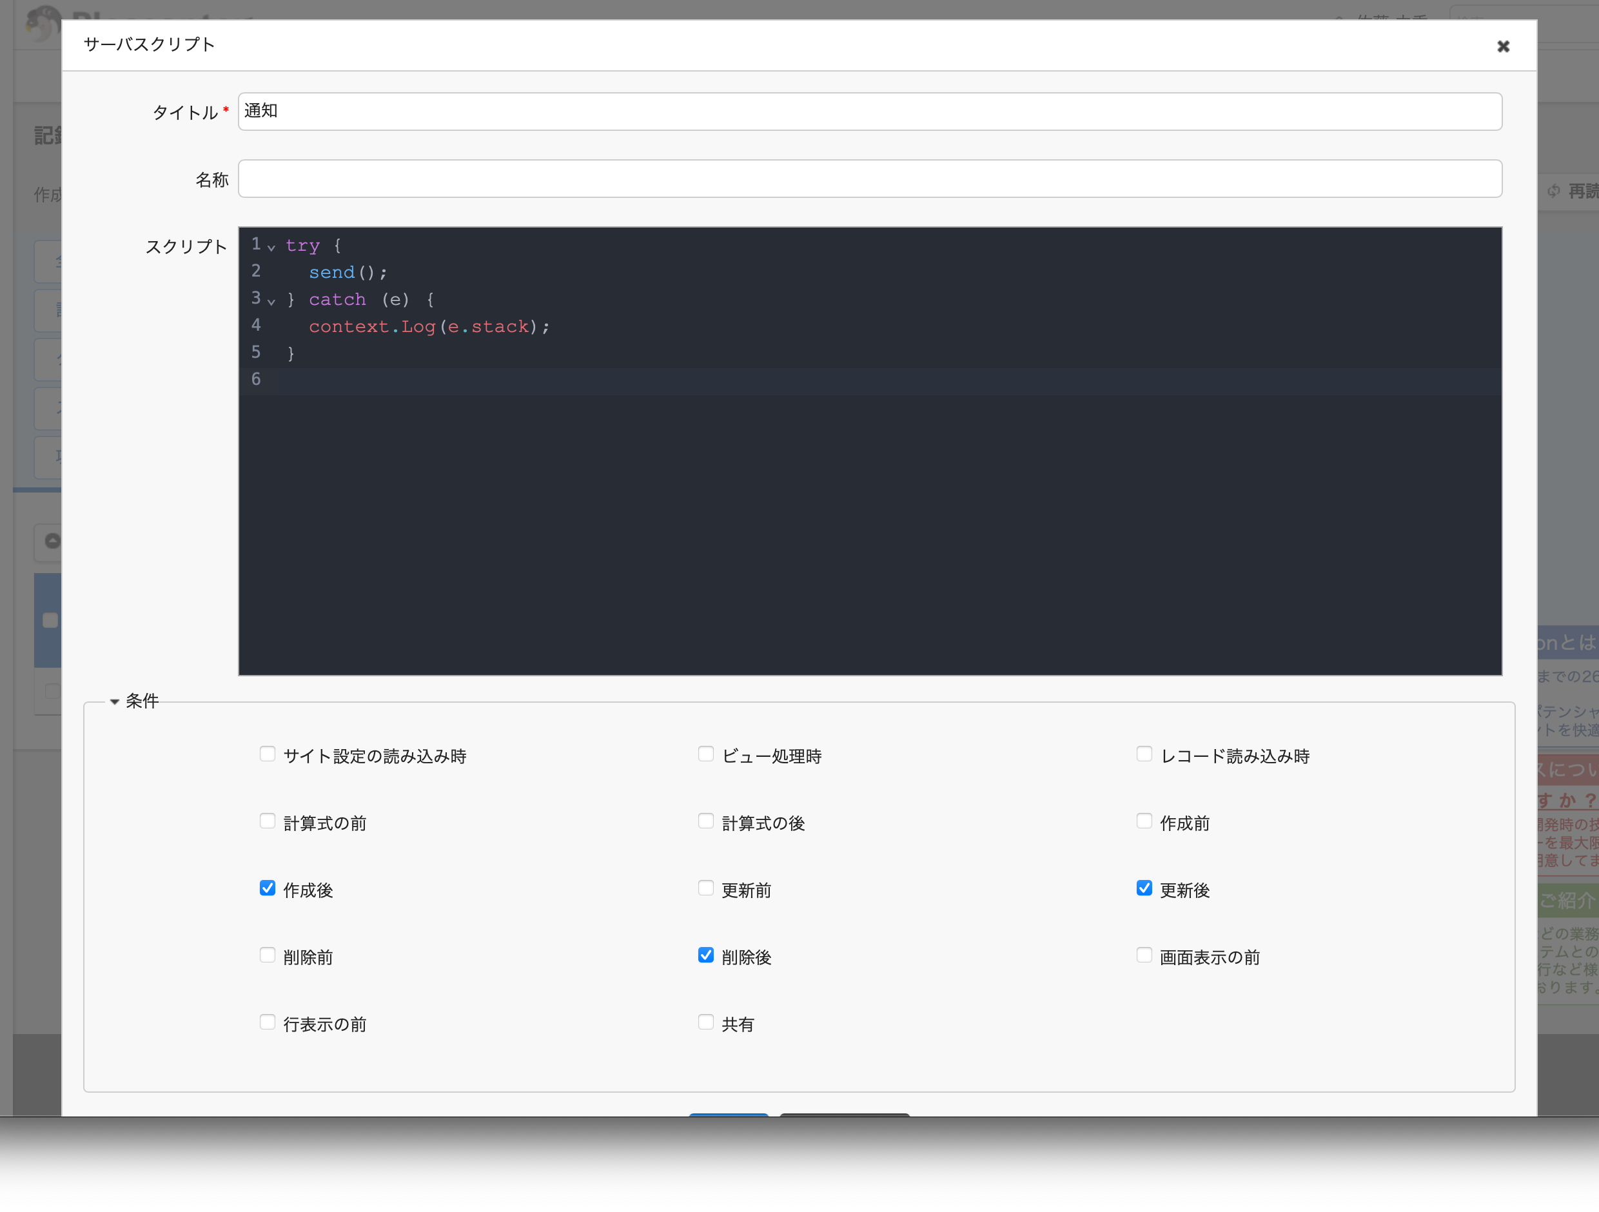Close the サーバスクリプト dialog

click(x=1503, y=46)
